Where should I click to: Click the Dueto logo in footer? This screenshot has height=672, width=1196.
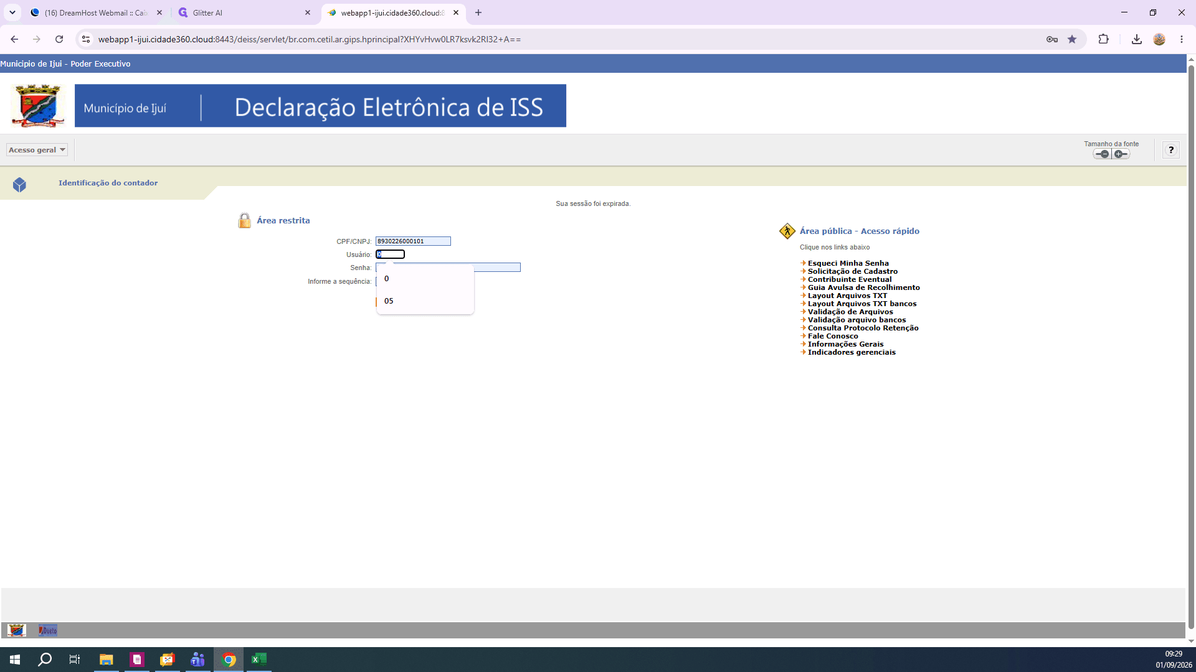[48, 630]
